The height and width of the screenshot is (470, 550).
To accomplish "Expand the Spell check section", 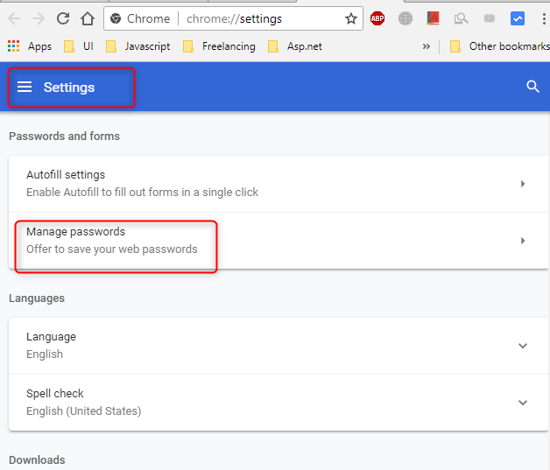I will 523,403.
